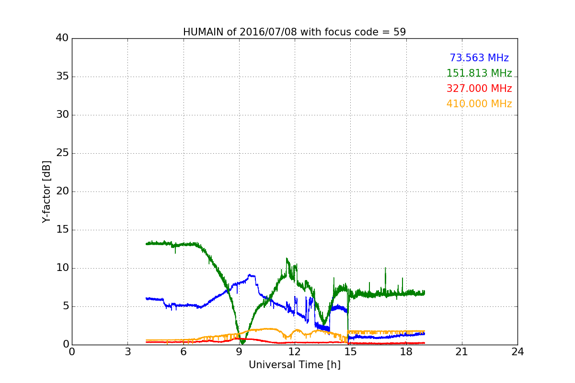The height and width of the screenshot is (383, 575).
Task: Click the y-axis tick label 10
Action: tap(62, 268)
